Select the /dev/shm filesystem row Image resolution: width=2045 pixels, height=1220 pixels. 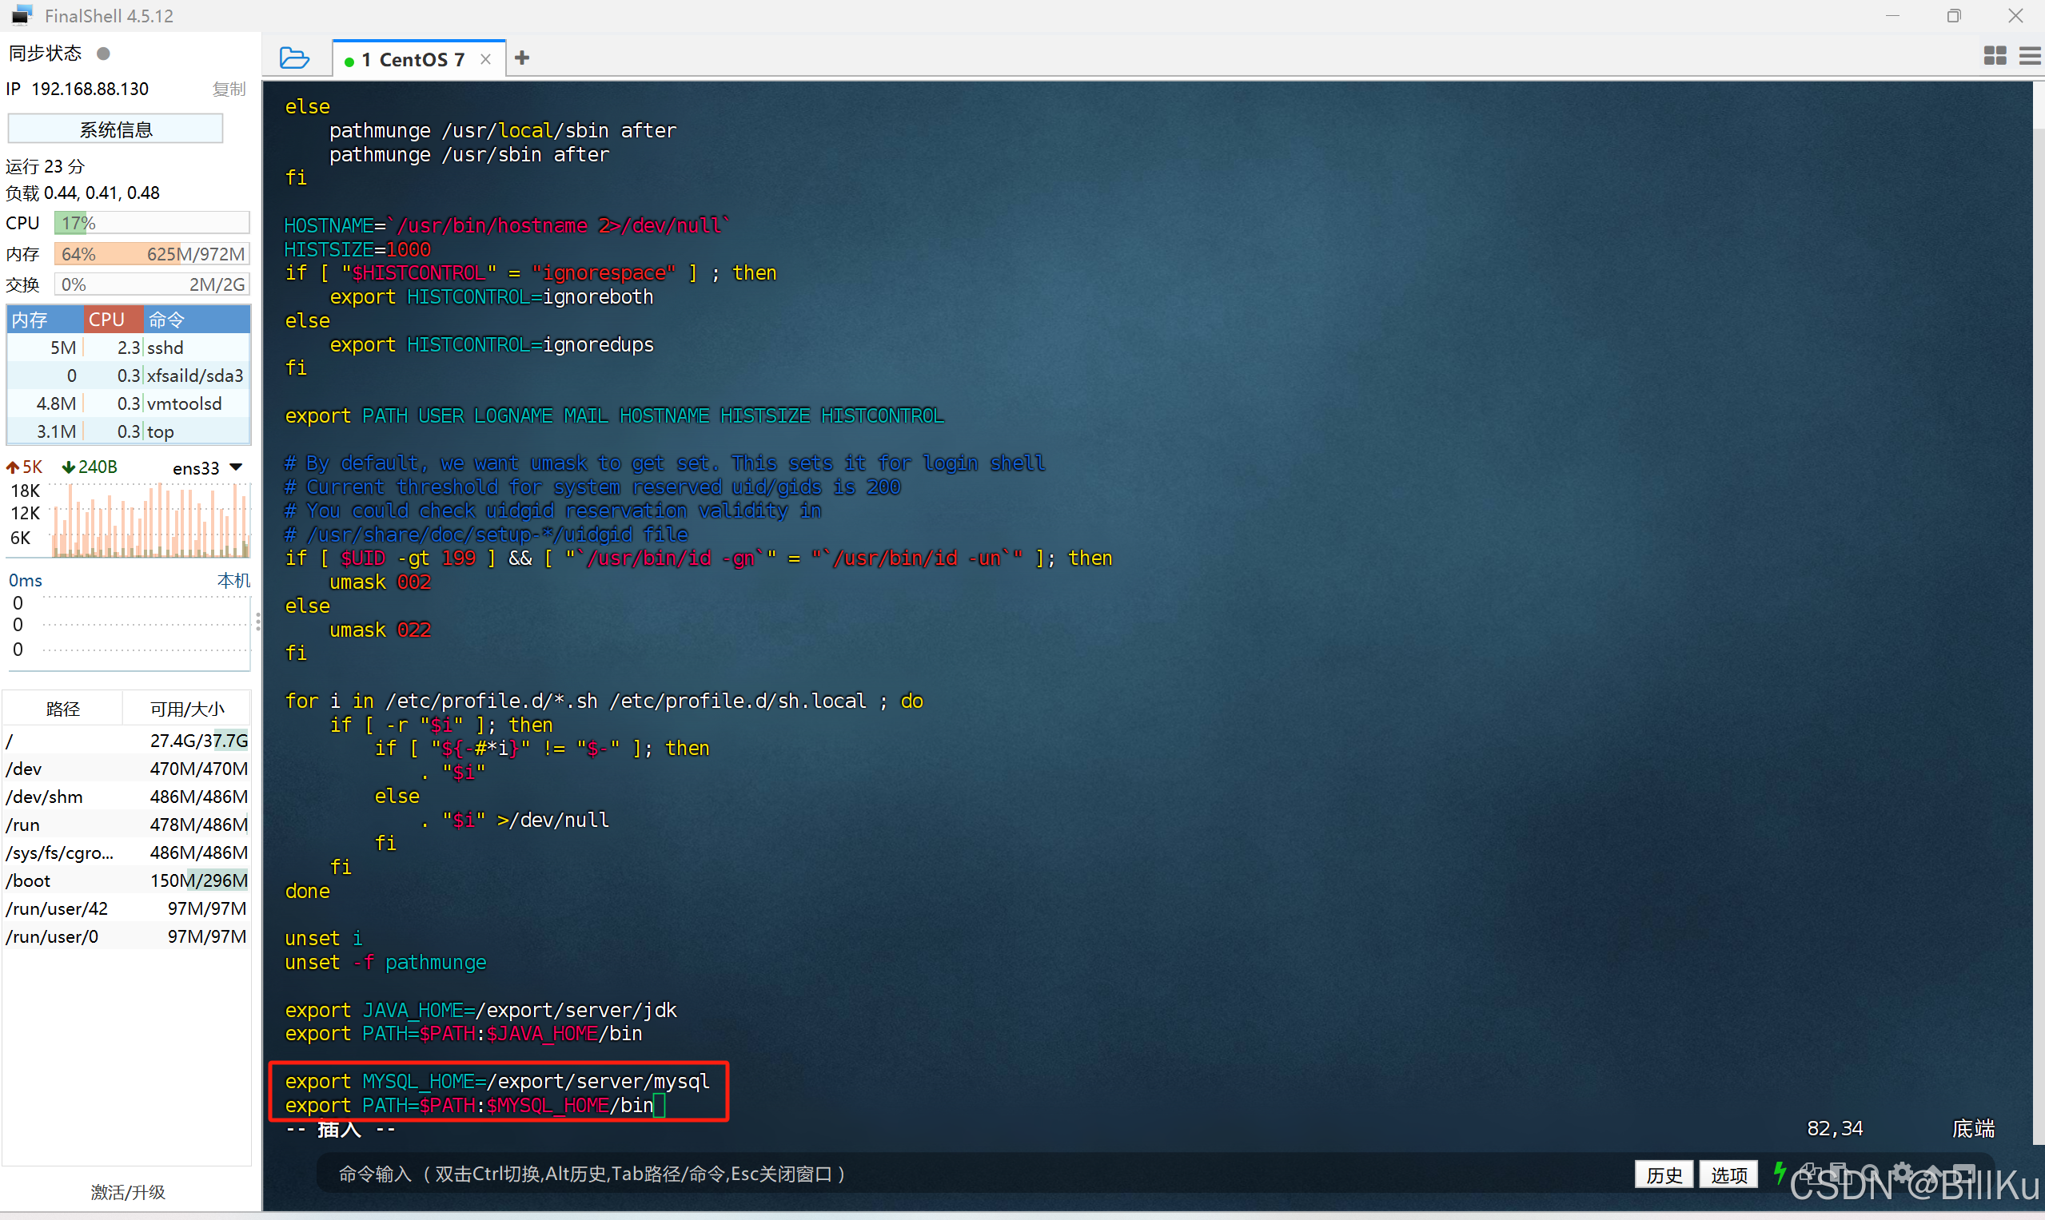[x=126, y=797]
